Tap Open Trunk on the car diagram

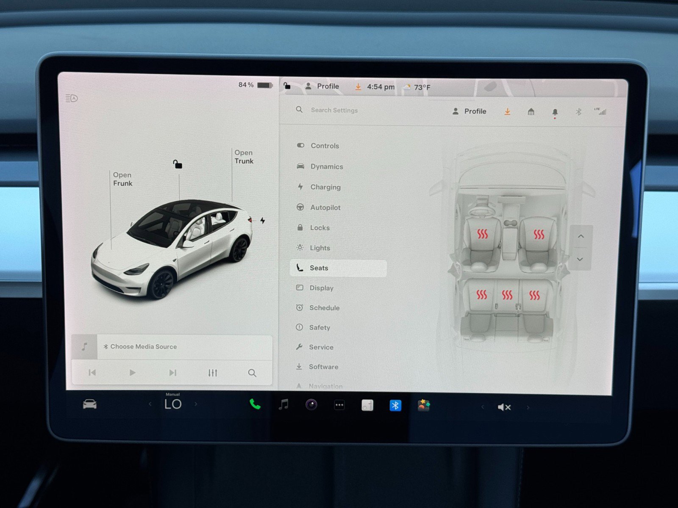[x=244, y=157]
